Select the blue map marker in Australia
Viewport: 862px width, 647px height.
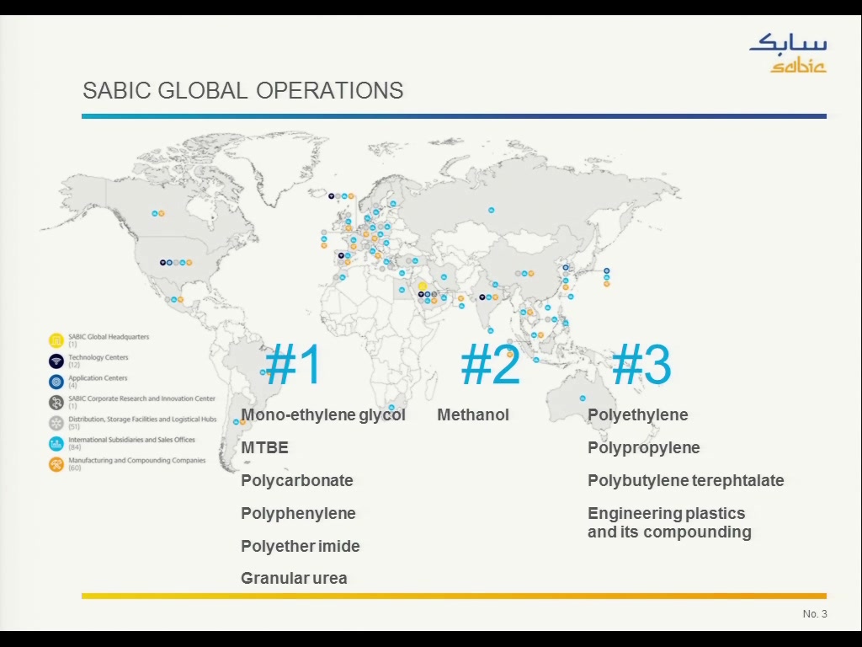(583, 398)
